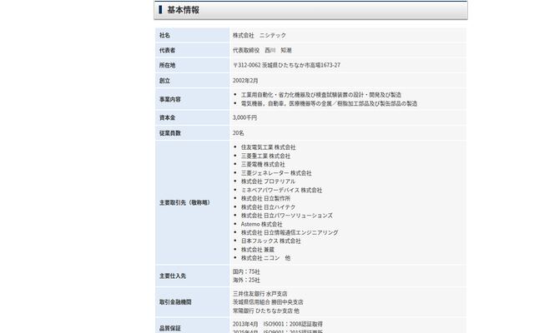Select client 株式会社 日立パワーソリューションズ
534x333 pixels.
287,216
